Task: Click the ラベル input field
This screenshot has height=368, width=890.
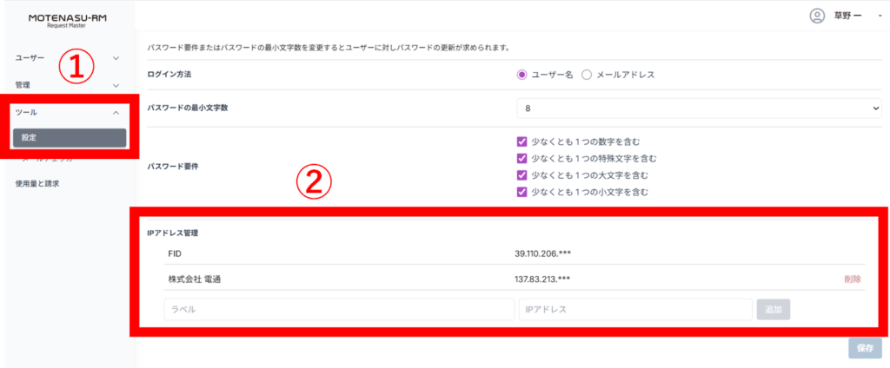Action: click(339, 310)
